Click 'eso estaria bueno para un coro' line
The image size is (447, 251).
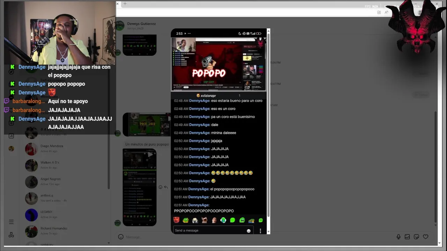237,101
